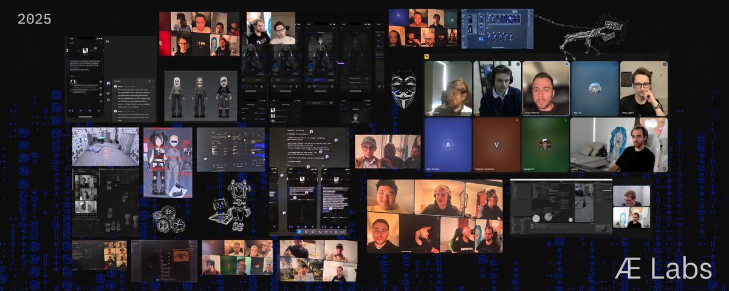
Task: Select the laughing man wearing a headset mic
Action: click(x=439, y=199)
